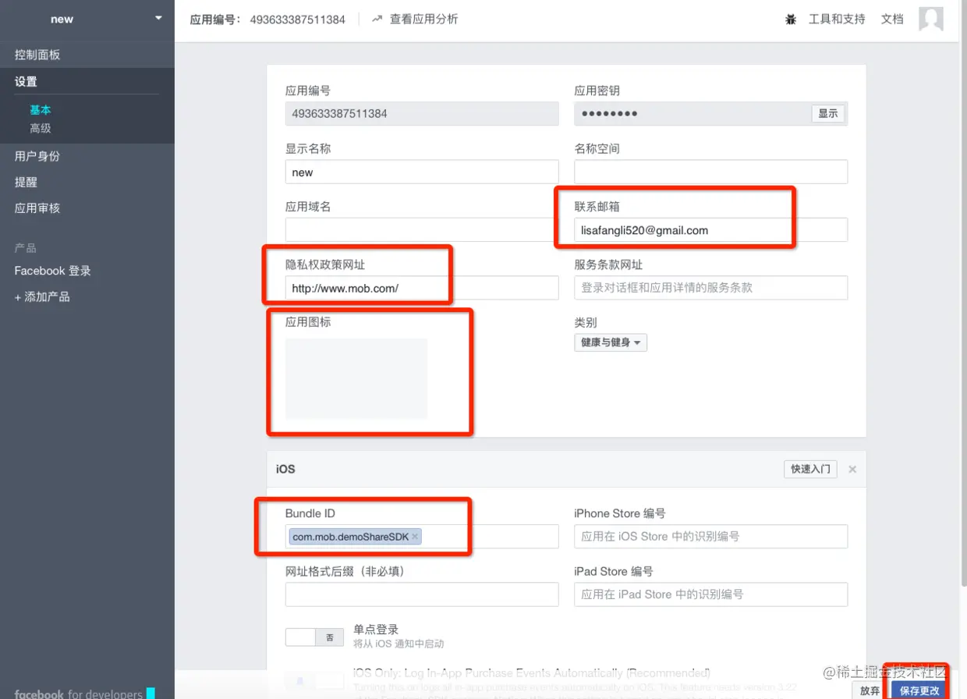Click the 显示名称 input field
967x699 pixels.
pos(422,172)
